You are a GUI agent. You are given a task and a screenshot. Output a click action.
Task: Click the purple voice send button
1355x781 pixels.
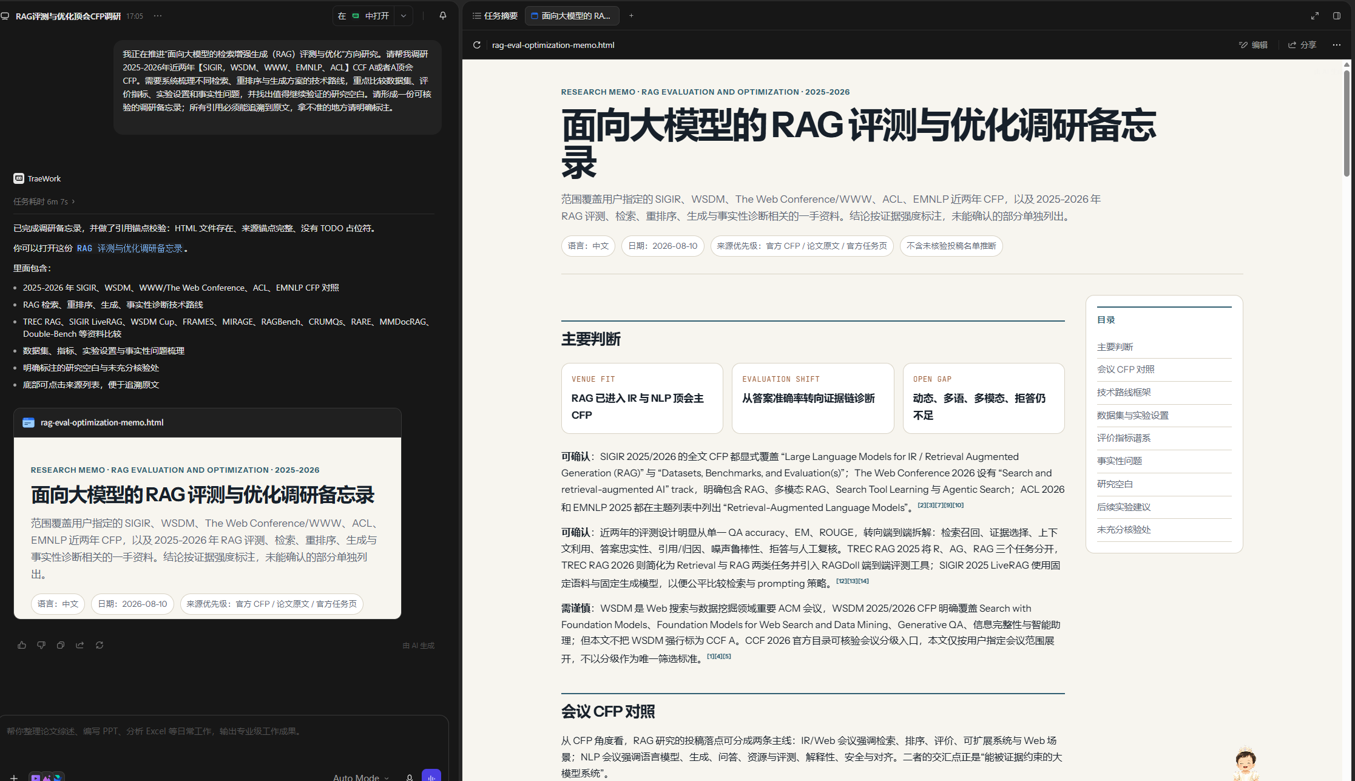431,776
